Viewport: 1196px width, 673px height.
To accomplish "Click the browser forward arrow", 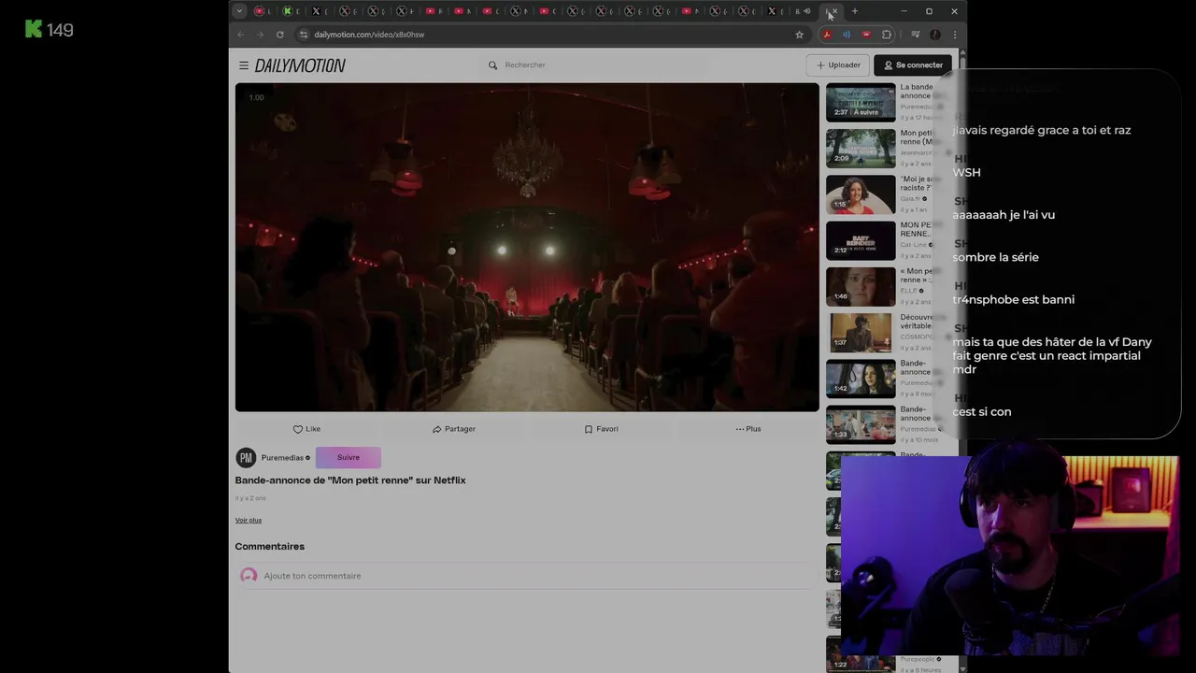I will [260, 35].
